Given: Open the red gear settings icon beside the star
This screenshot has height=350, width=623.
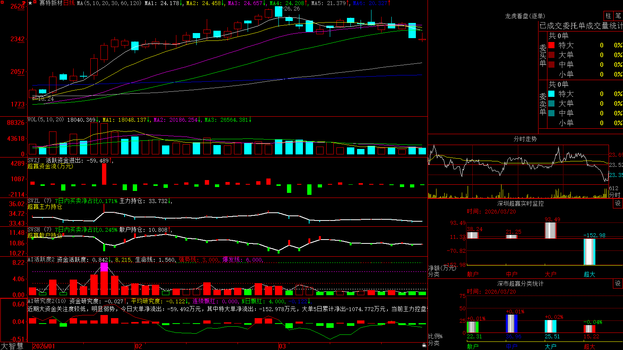Looking at the screenshot, I should [35, 2].
